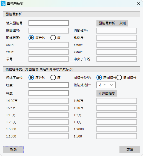Click the 中央子午线 output field
143x156 pixels.
117,59
